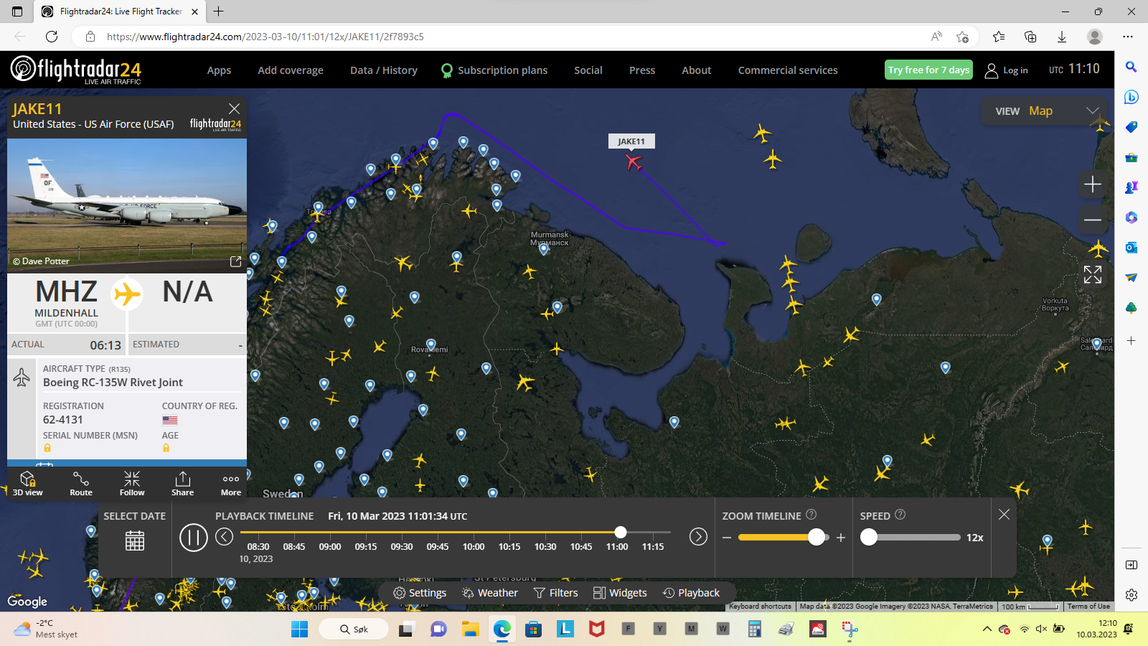The width and height of the screenshot is (1148, 646).
Task: Open the Apps menu
Action: tap(219, 70)
